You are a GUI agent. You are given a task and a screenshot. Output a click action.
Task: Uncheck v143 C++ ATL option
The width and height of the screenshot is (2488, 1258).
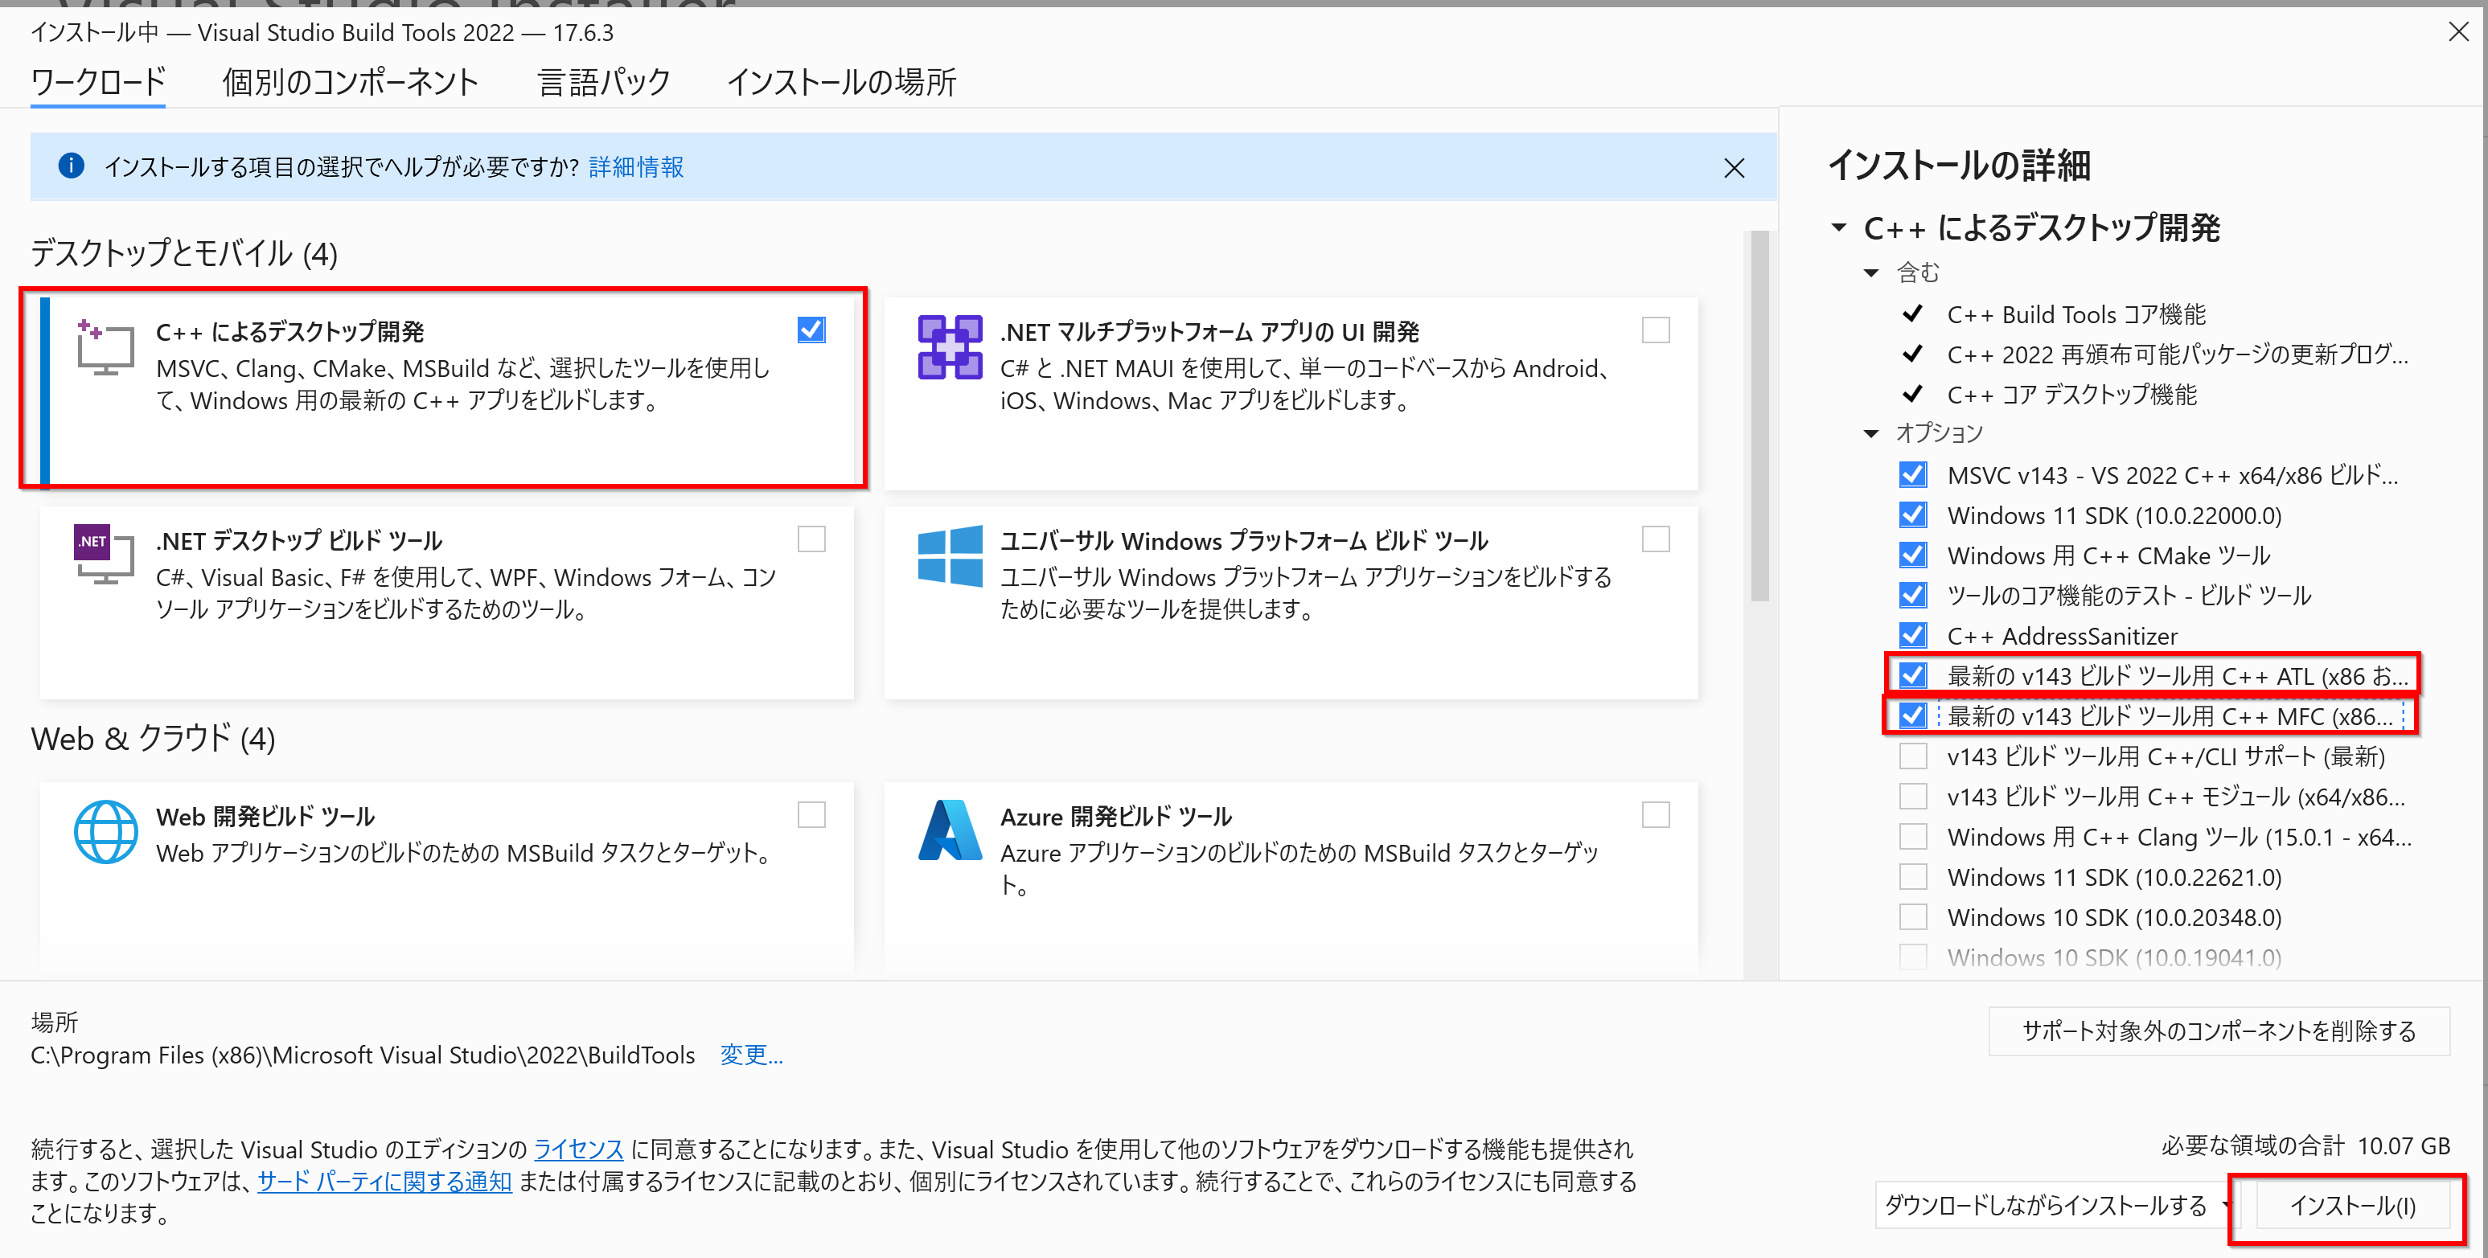pos(1912,675)
